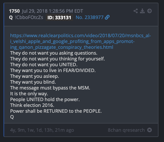Screen dimensions: 164x142
Task: Click the 8chan qresearch source label
Action: [126, 130]
